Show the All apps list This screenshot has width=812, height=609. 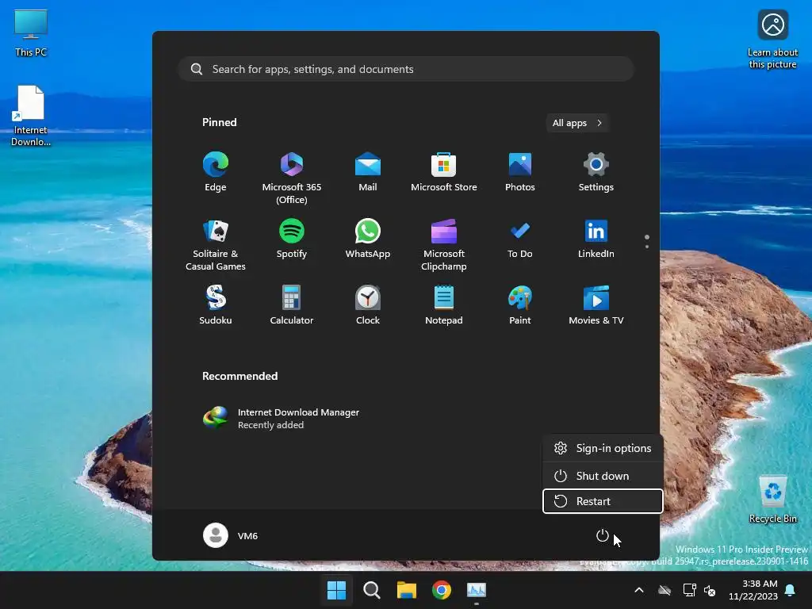pos(577,123)
